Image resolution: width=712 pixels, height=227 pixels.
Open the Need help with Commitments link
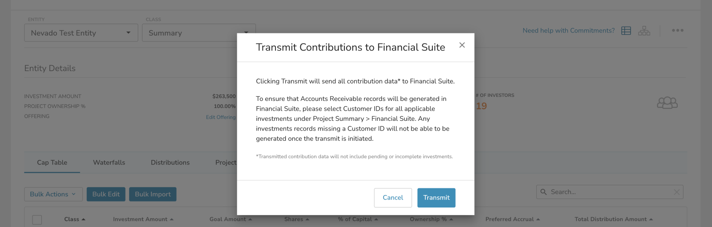[x=568, y=31]
